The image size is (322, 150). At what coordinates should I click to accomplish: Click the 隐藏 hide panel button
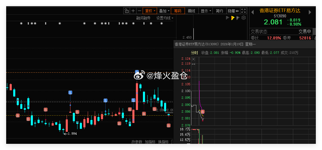tap(233, 11)
